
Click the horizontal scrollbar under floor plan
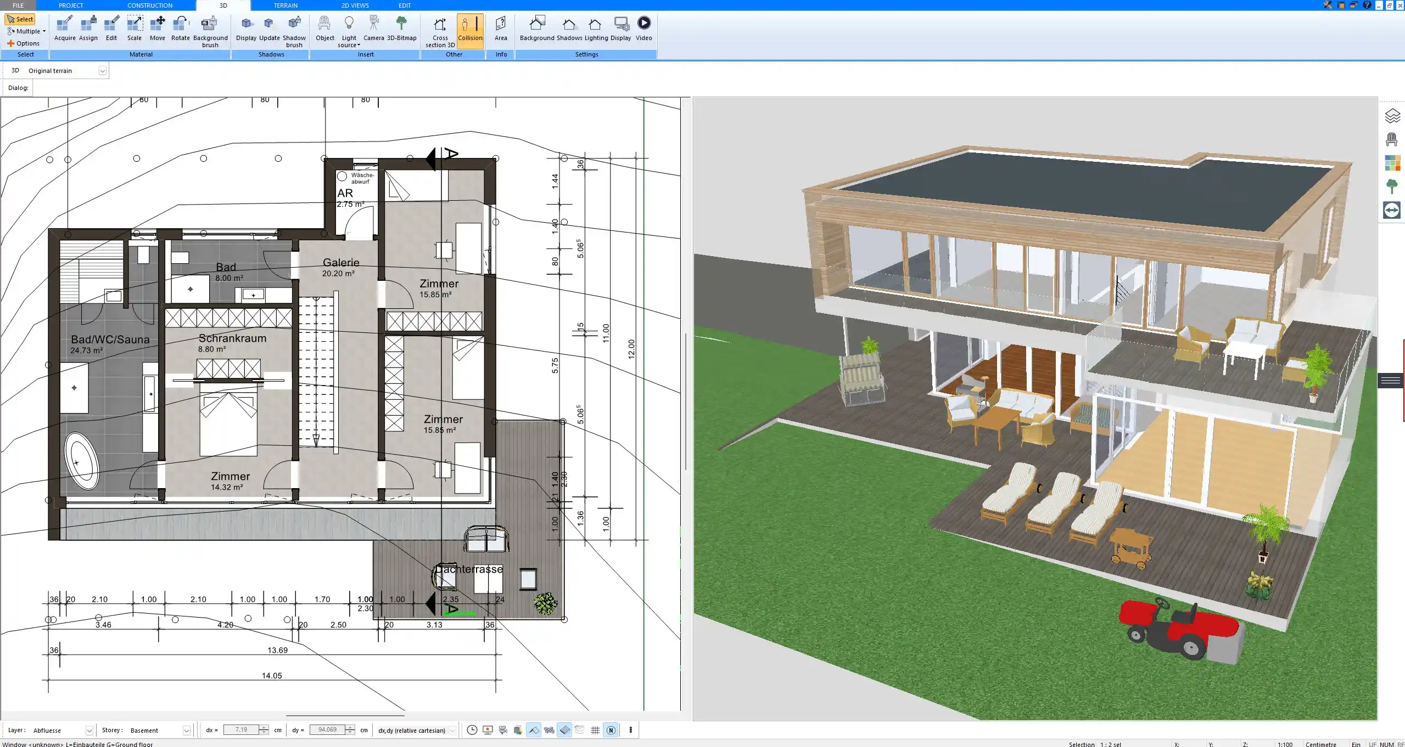tap(345, 715)
